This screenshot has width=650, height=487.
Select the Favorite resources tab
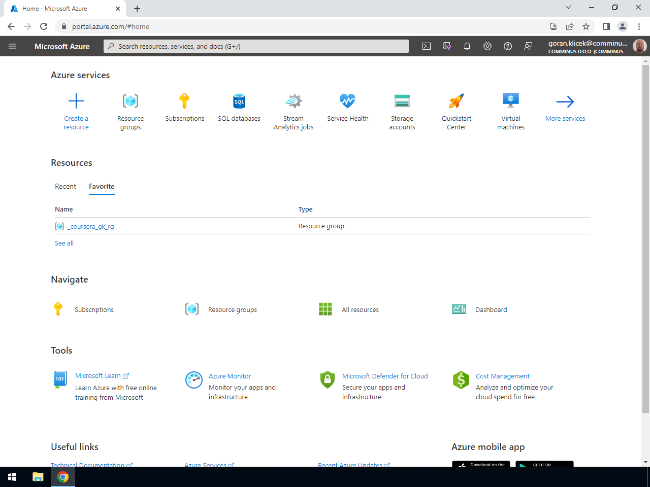(x=102, y=186)
